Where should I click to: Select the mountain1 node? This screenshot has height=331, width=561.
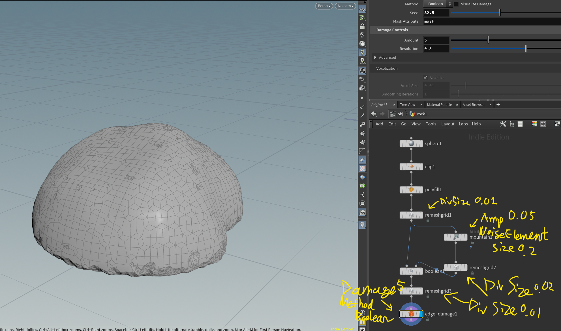[x=456, y=237]
